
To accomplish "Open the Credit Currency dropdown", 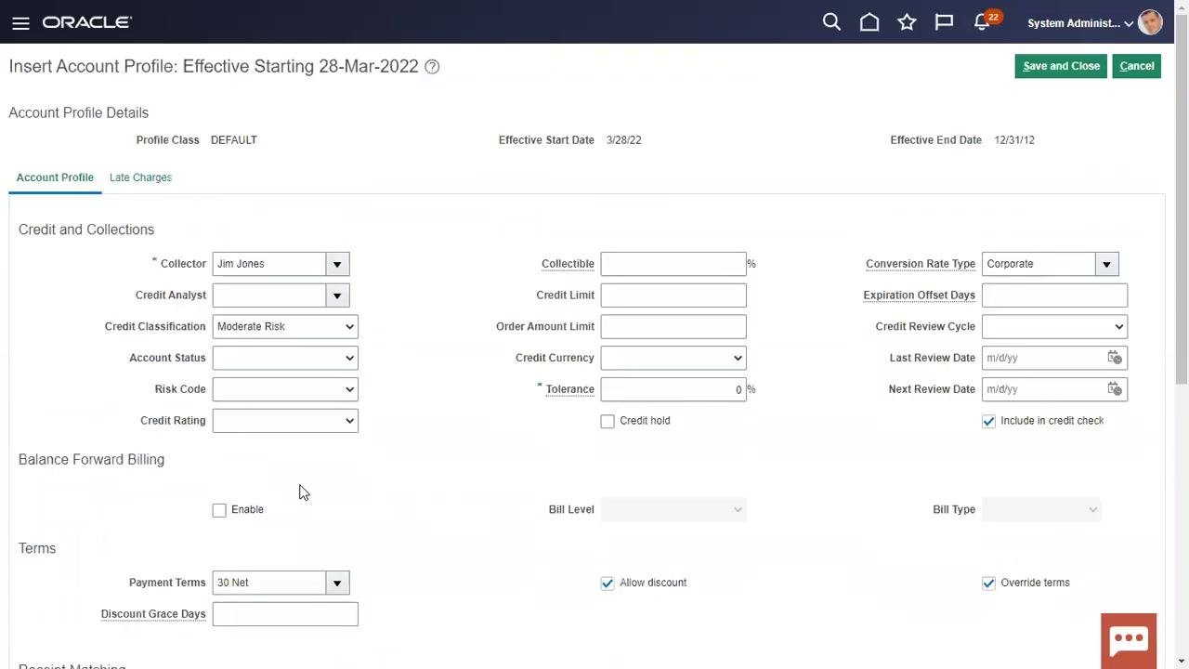I will [673, 358].
